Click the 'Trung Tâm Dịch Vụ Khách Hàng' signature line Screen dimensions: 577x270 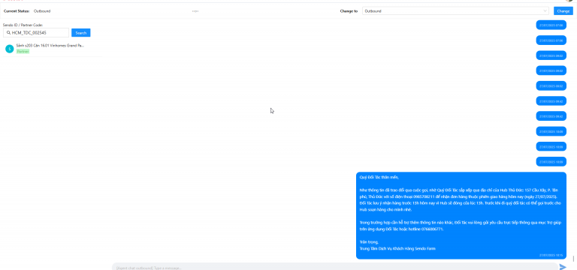397,249
